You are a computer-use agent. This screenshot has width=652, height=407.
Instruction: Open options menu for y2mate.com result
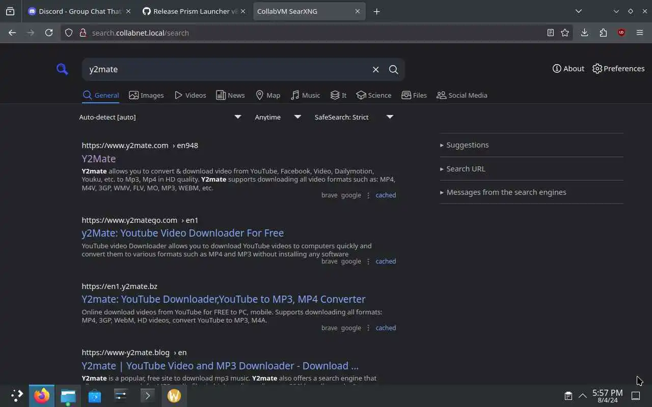click(368, 195)
